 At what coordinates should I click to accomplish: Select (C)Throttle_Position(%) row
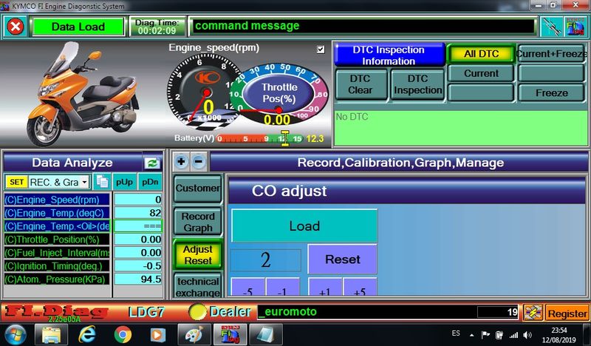pos(57,240)
